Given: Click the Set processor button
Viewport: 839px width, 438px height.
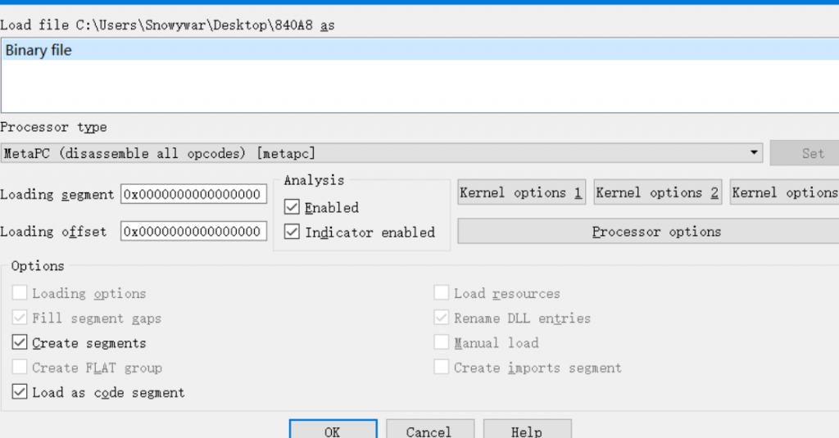Looking at the screenshot, I should (x=812, y=153).
